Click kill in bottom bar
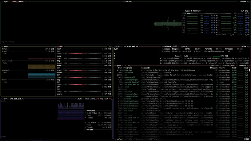This screenshot has height=141, width=251. tap(150, 139)
